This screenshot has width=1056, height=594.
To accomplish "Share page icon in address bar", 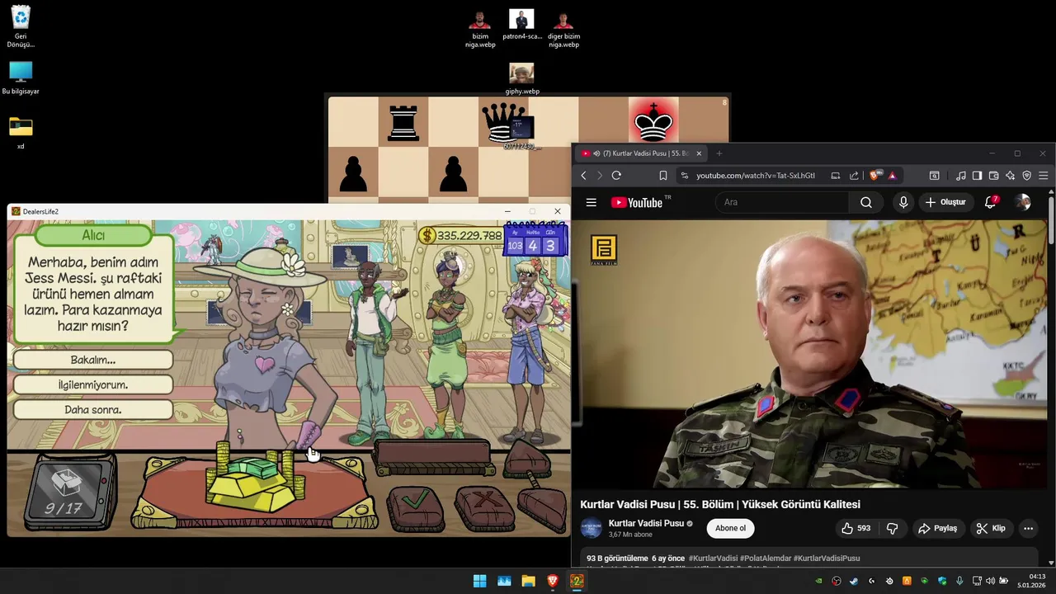I will [x=854, y=176].
